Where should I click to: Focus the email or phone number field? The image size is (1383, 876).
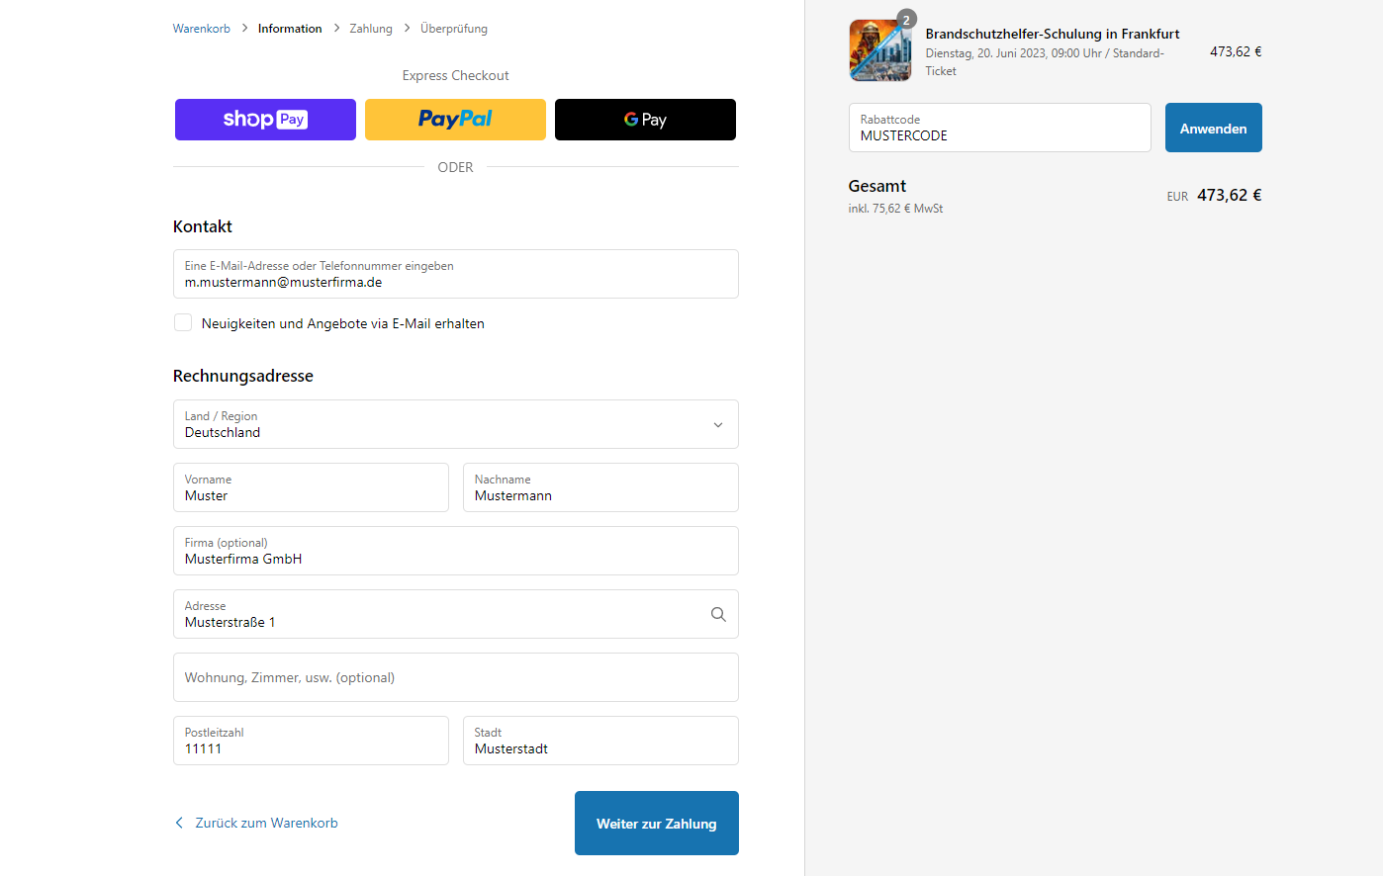(456, 274)
